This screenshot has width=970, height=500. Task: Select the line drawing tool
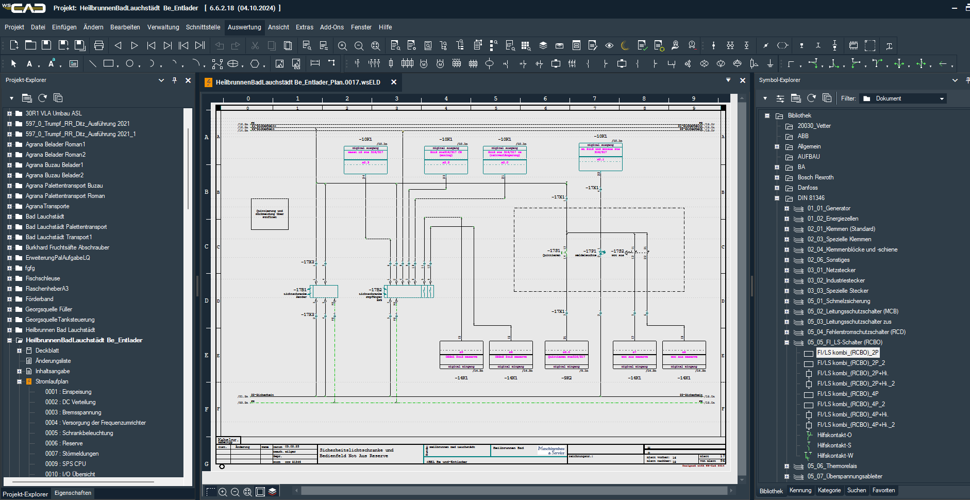pos(93,64)
